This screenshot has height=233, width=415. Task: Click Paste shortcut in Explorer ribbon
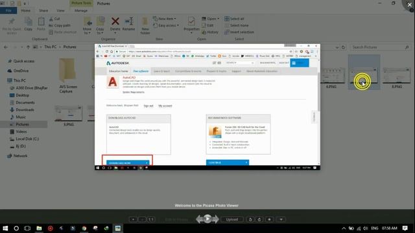pos(63,32)
